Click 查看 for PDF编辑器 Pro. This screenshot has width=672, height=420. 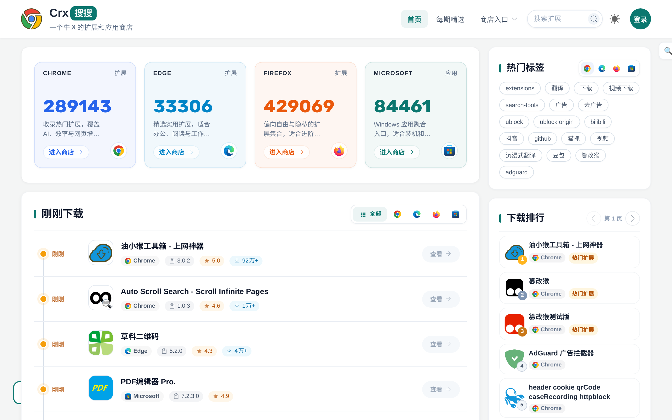441,390
